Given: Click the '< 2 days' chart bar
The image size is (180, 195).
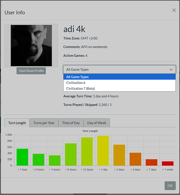Looking at the screenshot, I should pos(119,155).
